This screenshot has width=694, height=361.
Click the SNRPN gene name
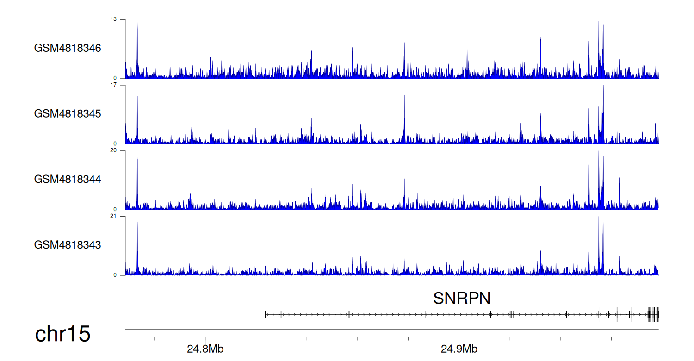click(x=461, y=299)
